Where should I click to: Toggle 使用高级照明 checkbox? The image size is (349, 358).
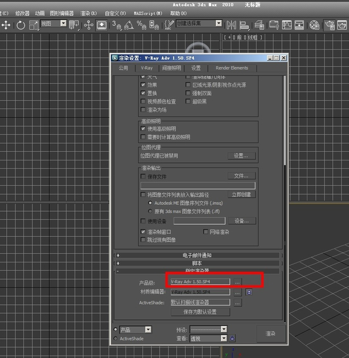click(143, 128)
